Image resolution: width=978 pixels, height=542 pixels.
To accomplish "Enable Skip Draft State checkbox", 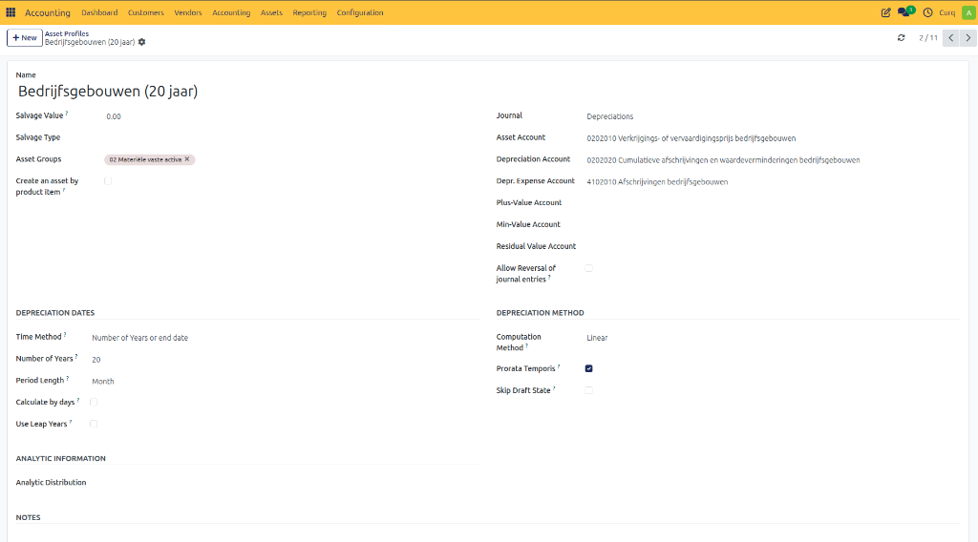I will coord(588,390).
